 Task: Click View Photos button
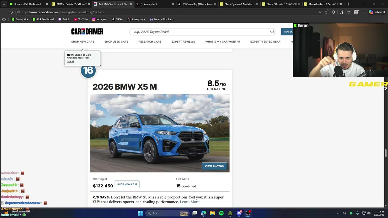214,166
